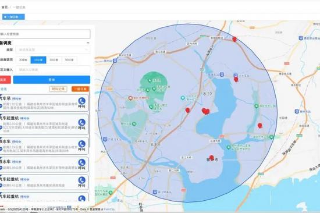
Task: Click the blue station icon at circle's bottom
Action: 155,192
